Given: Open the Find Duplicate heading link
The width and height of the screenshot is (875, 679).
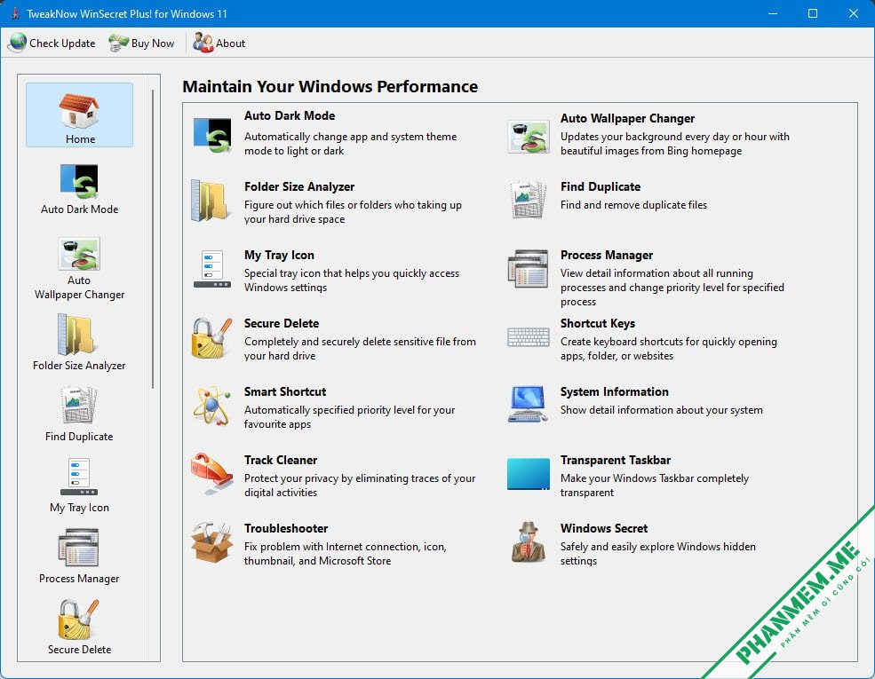Looking at the screenshot, I should point(601,186).
